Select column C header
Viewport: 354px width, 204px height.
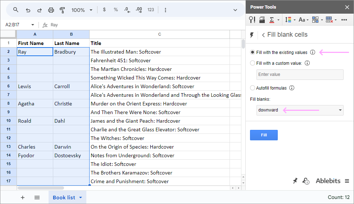pos(160,34)
